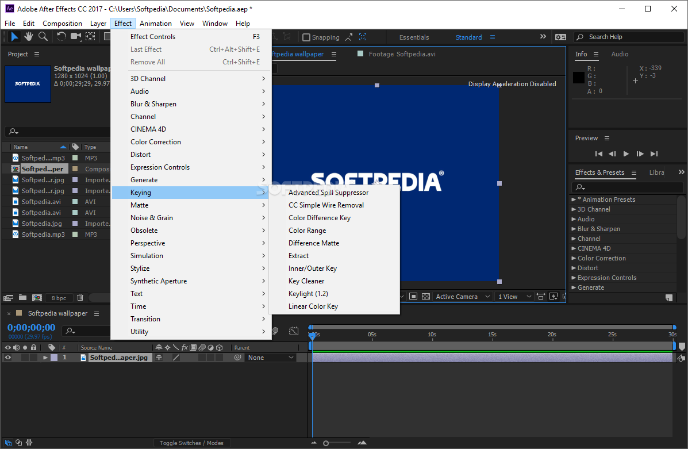
Task: Click the lock column for layer 1
Action: 33,358
